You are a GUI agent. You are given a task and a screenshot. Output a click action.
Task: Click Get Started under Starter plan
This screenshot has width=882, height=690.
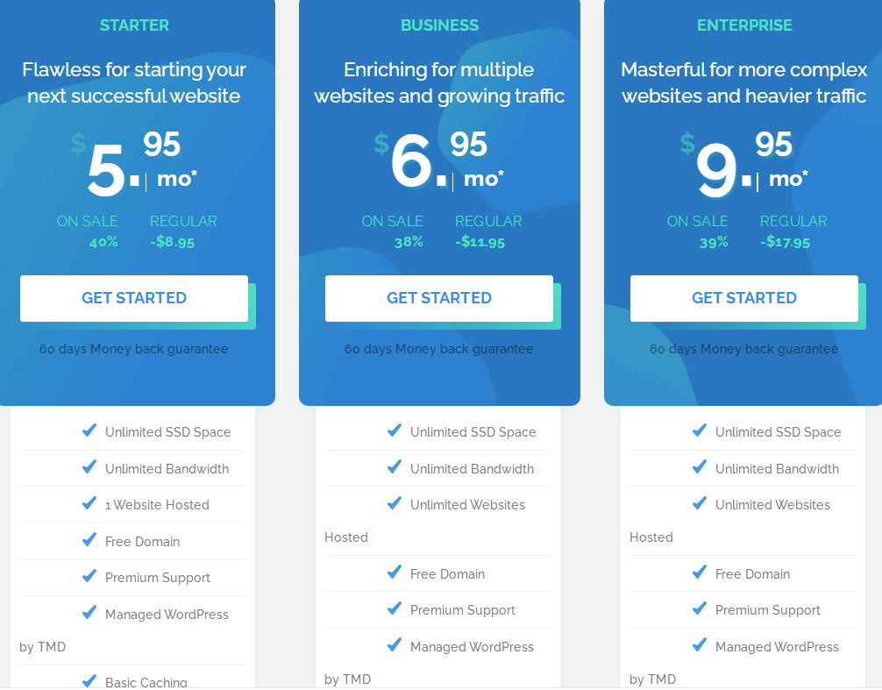[x=134, y=298]
